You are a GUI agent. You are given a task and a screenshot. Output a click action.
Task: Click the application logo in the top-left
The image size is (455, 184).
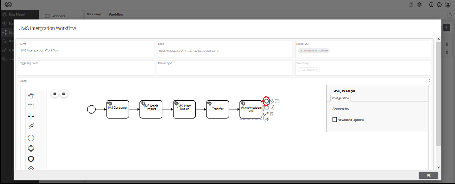click(x=8, y=5)
